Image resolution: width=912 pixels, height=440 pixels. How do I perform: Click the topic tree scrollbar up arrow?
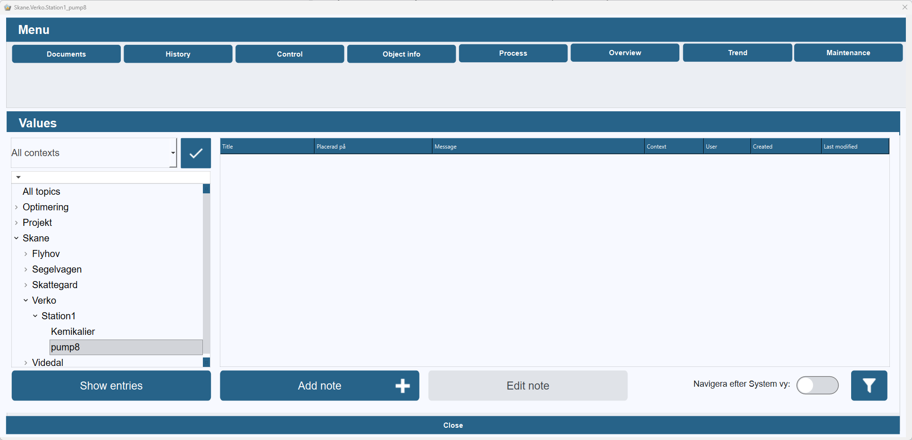[x=206, y=189]
